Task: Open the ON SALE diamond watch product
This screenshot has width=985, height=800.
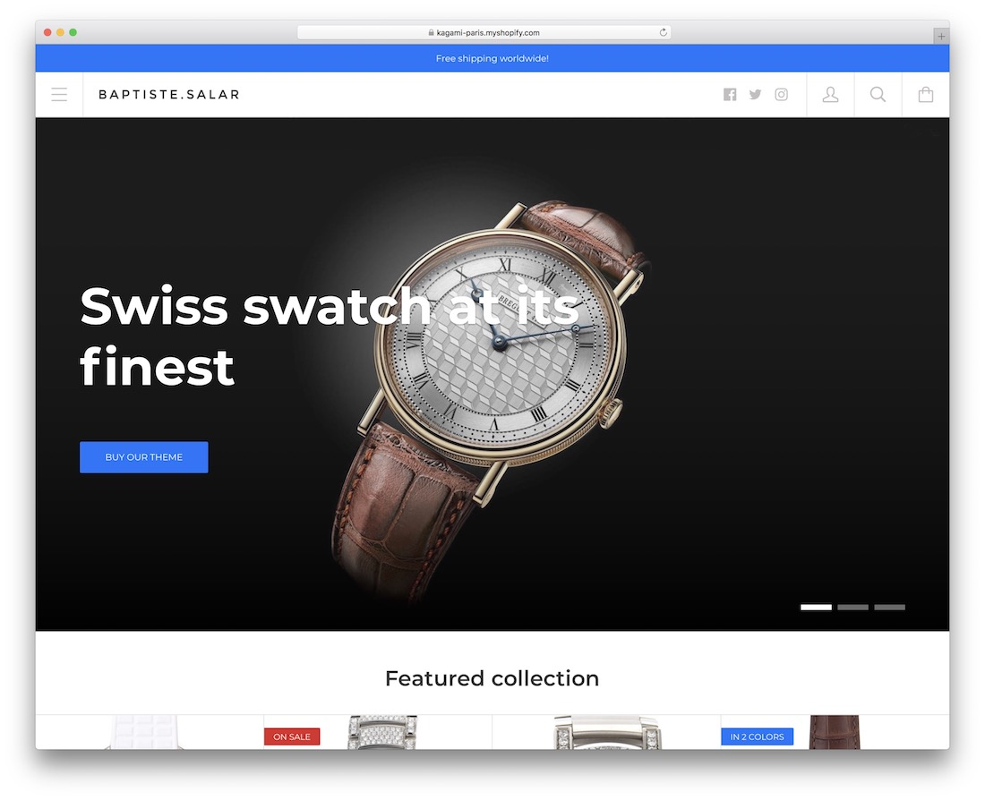Action: click(378, 732)
